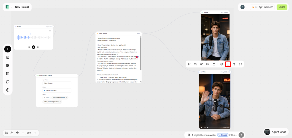
Task: Select the crop tool in video toolbar
Action: coord(196,64)
